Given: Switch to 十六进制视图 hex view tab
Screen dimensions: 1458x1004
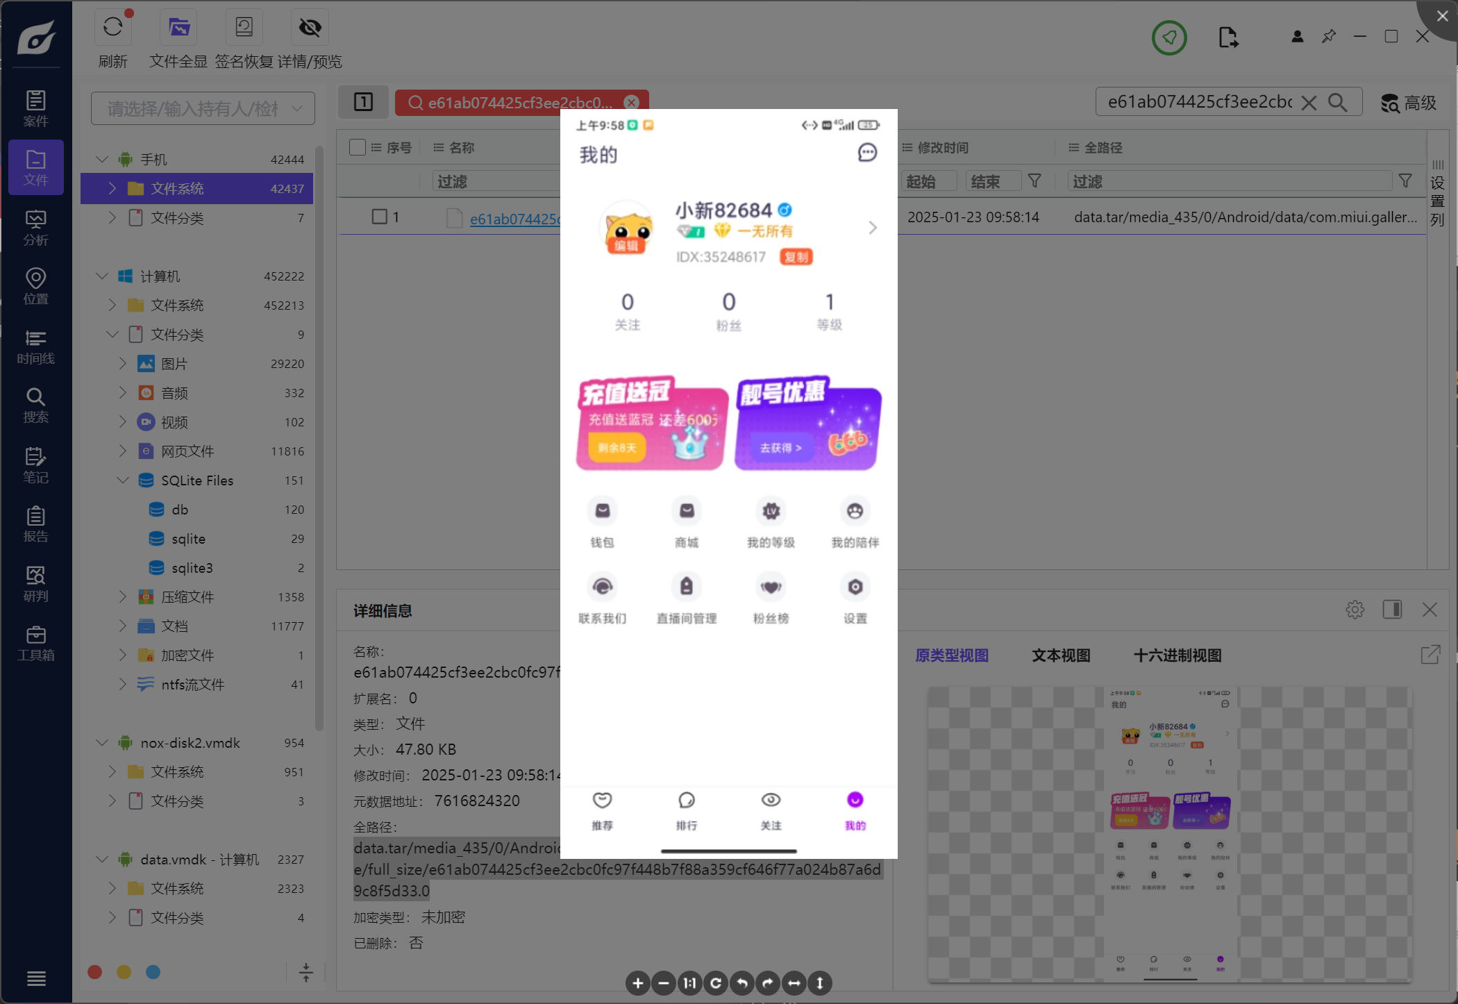Looking at the screenshot, I should [x=1177, y=655].
